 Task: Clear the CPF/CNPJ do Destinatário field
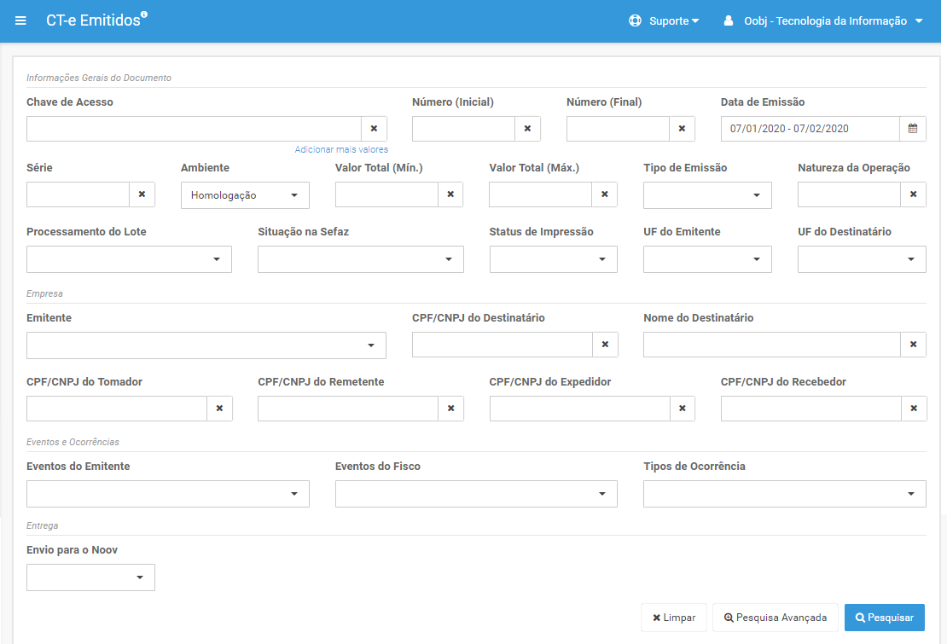coord(605,345)
